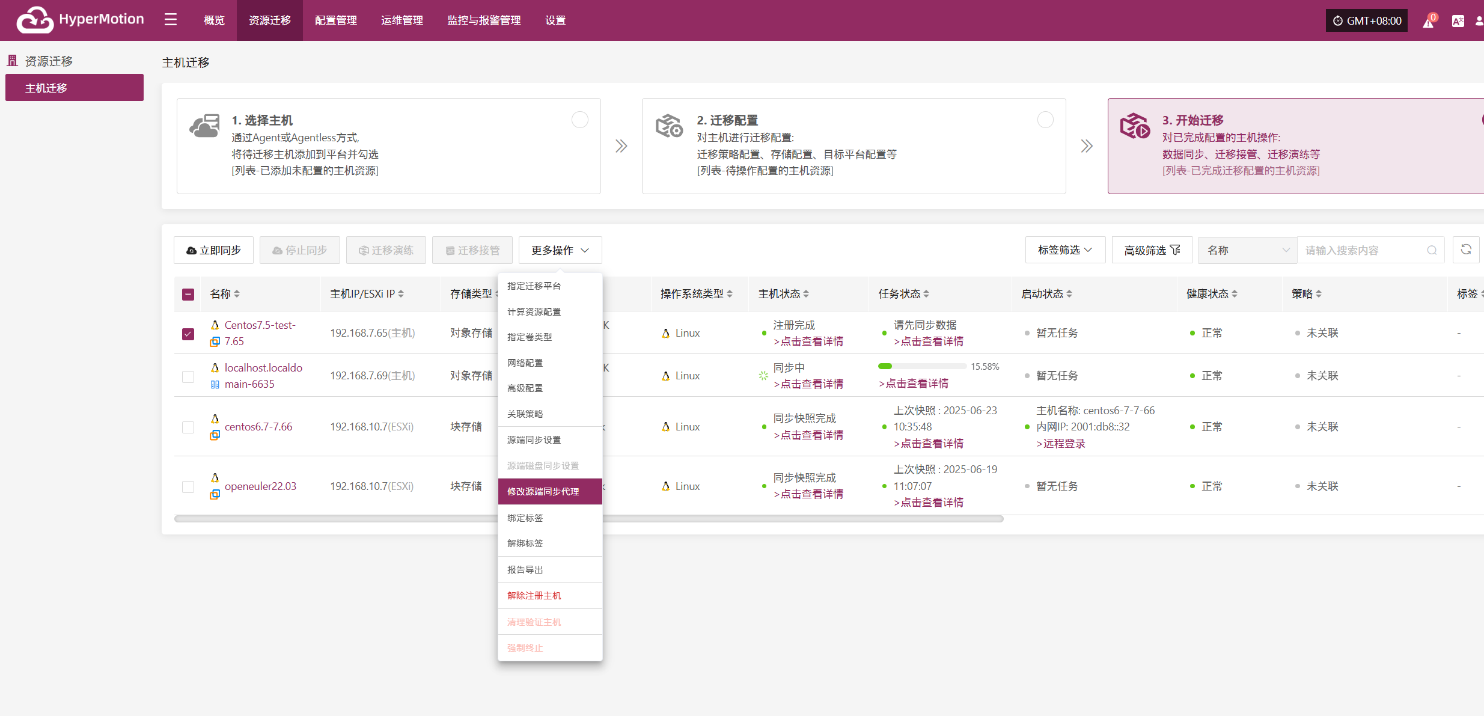The image size is (1484, 716).
Task: Switch to the 概览 top tab
Action: (x=214, y=20)
